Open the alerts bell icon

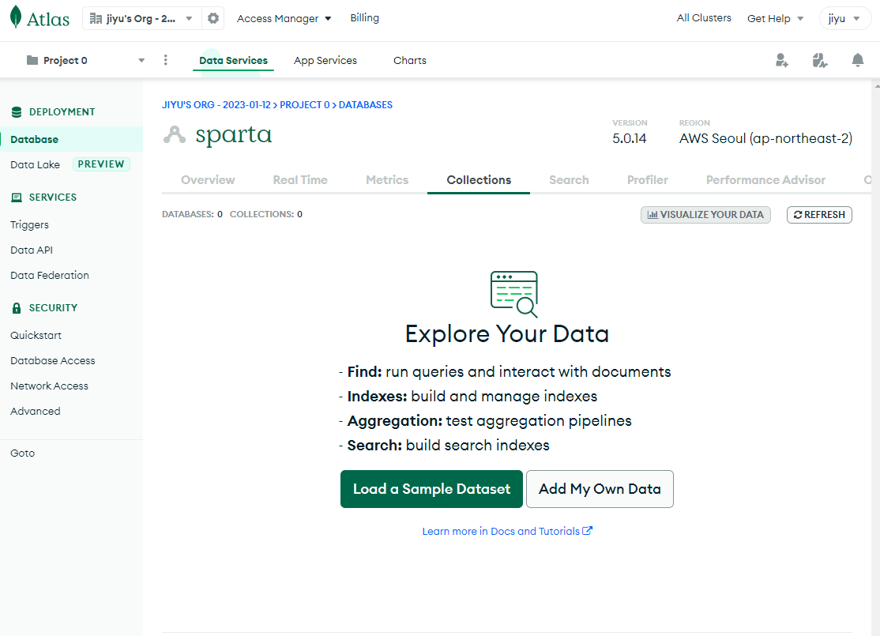[858, 60]
